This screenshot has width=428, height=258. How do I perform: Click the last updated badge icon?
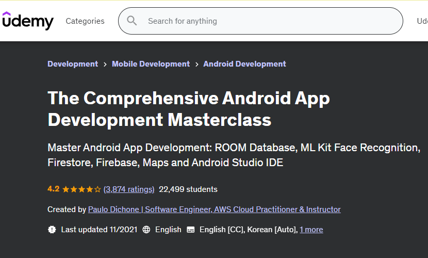click(x=52, y=230)
